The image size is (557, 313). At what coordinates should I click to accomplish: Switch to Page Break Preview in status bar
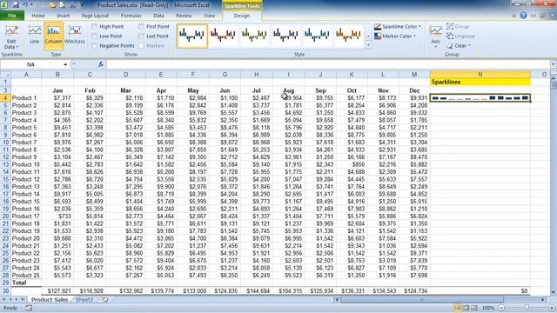tap(474, 308)
